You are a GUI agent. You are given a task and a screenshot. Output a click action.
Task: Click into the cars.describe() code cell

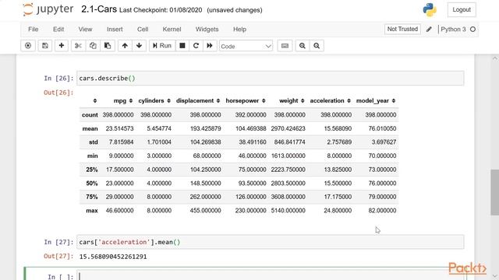coord(270,79)
